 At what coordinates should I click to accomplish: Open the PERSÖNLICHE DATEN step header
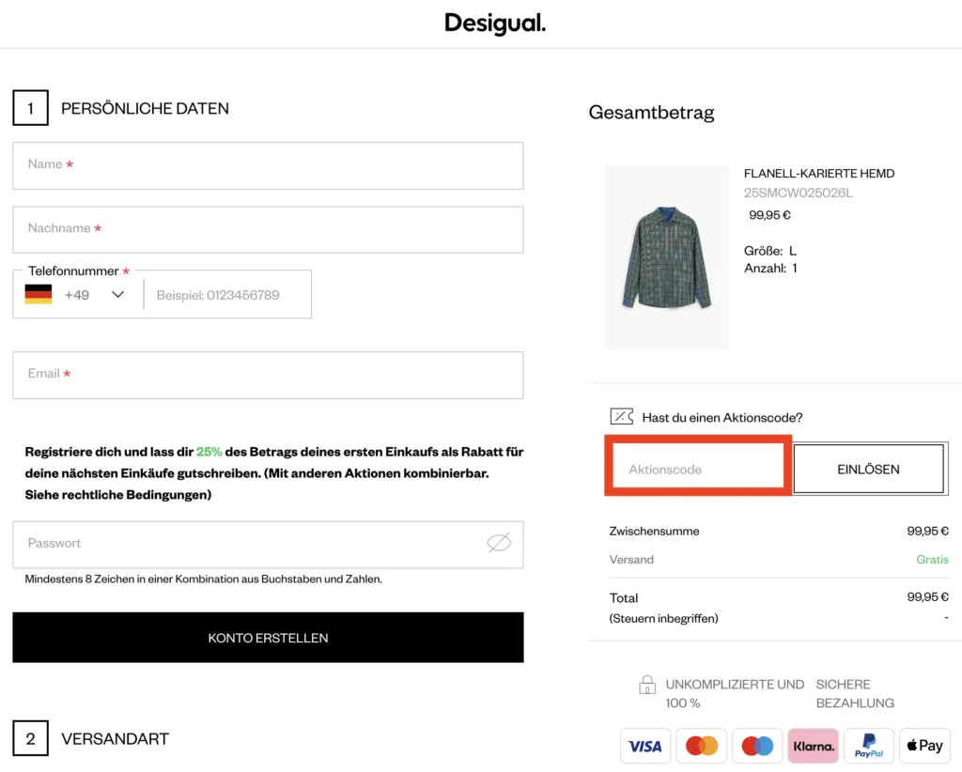click(x=145, y=108)
